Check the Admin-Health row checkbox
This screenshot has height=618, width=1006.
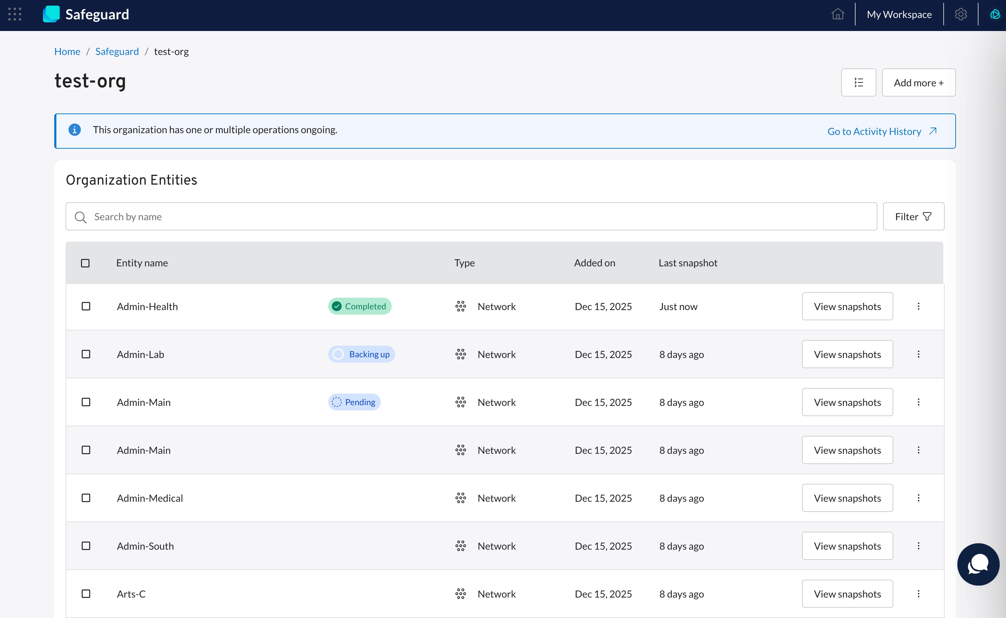[86, 307]
